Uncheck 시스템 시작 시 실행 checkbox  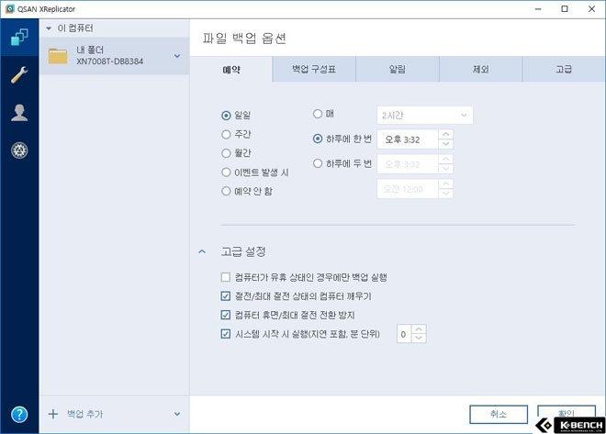(x=225, y=334)
